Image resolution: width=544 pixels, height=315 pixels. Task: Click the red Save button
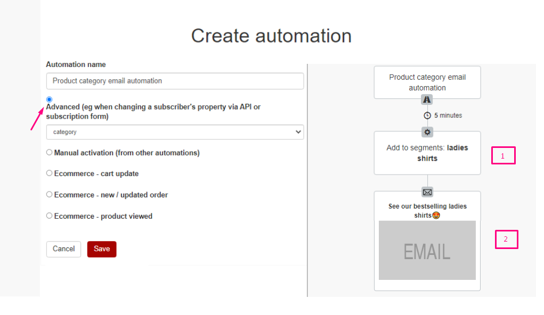[102, 249]
